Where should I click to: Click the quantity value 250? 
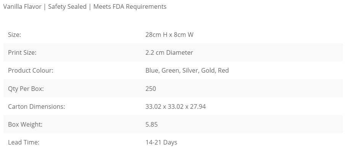pos(151,89)
